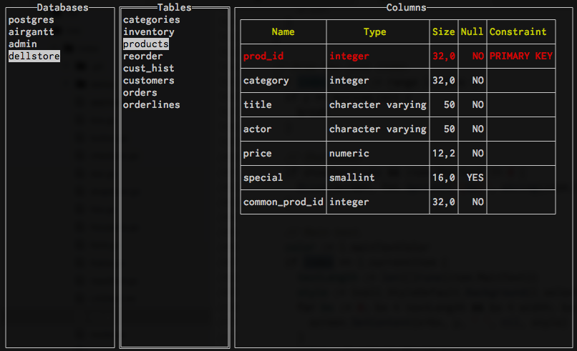The height and width of the screenshot is (351, 577).
Task: Open the admin database entry
Action: 22,44
